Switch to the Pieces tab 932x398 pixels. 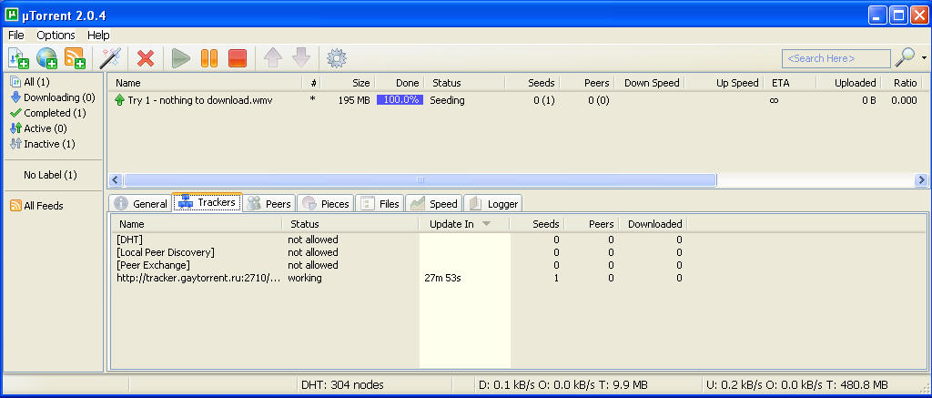click(325, 203)
